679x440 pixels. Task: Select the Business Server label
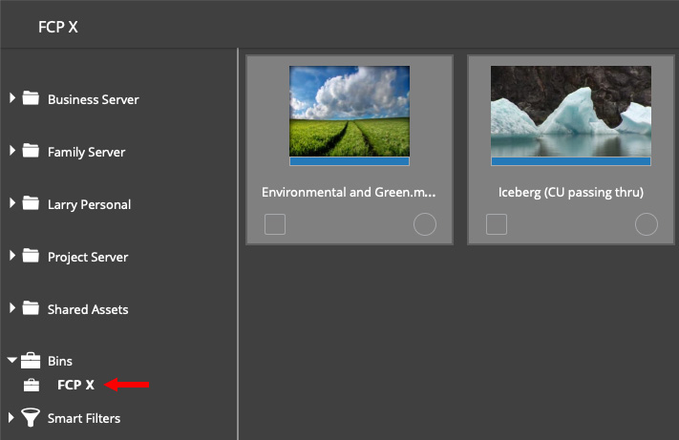[x=93, y=99]
